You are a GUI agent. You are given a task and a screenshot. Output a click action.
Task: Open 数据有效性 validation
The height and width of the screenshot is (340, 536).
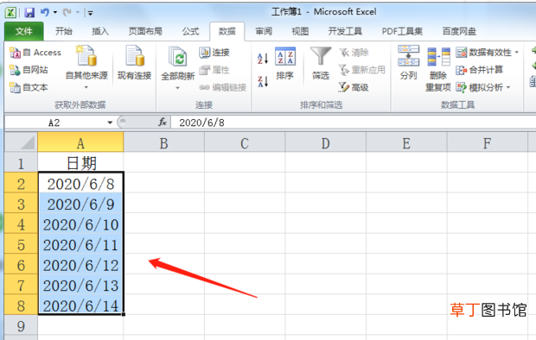point(484,53)
